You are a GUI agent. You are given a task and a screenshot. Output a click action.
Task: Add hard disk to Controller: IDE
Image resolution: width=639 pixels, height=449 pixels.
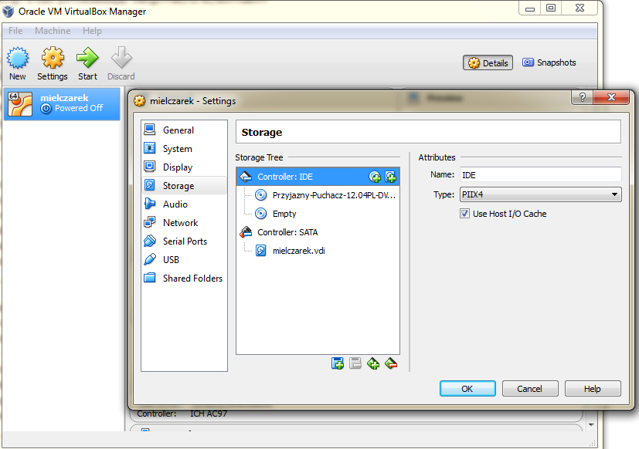coord(390,177)
